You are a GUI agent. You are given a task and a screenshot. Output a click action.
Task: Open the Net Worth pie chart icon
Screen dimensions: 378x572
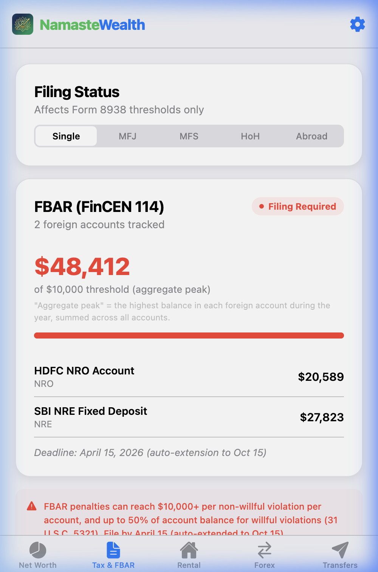pyautogui.click(x=38, y=550)
